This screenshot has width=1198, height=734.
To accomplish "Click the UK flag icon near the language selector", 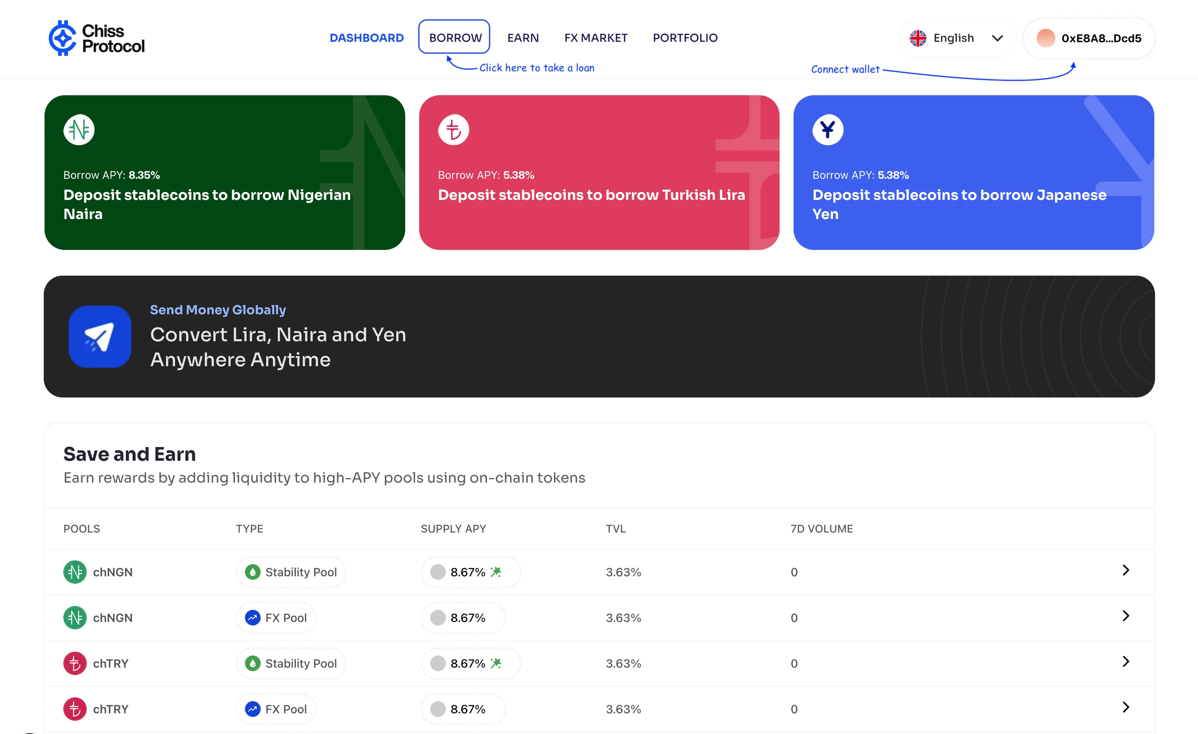I will (x=918, y=38).
